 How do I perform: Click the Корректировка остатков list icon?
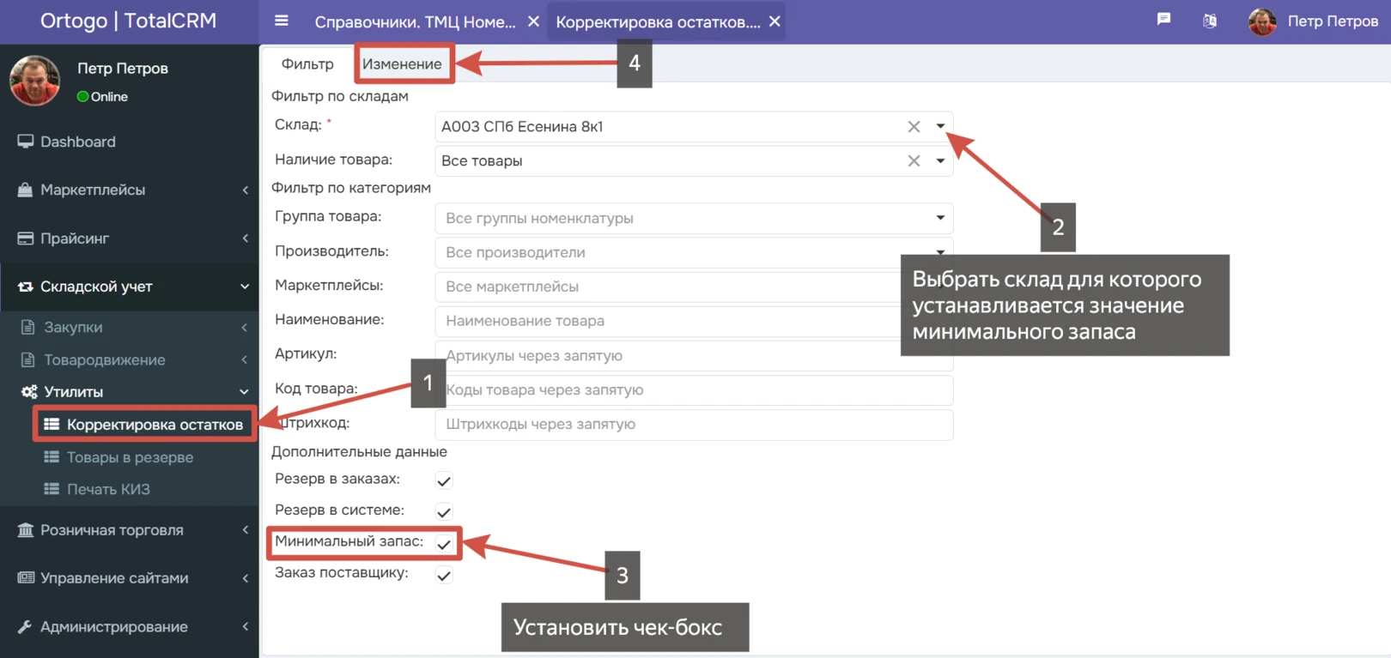[x=52, y=424]
